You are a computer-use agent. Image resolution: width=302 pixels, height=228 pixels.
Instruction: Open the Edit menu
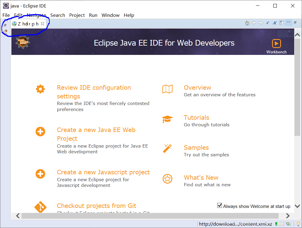(x=18, y=15)
